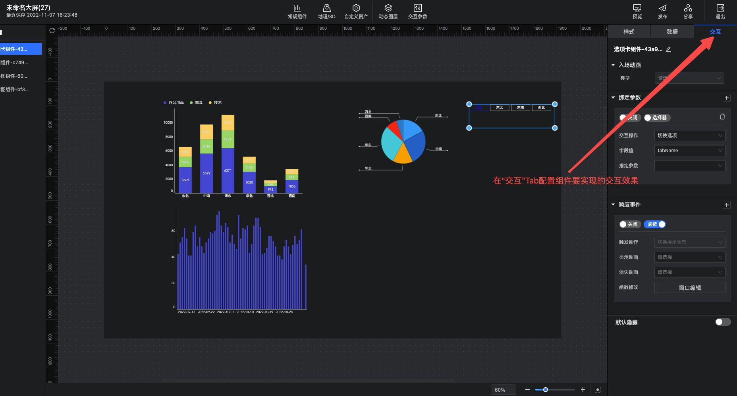Add a new 绑定参数 binding with plus
The height and width of the screenshot is (396, 737).
click(726, 98)
